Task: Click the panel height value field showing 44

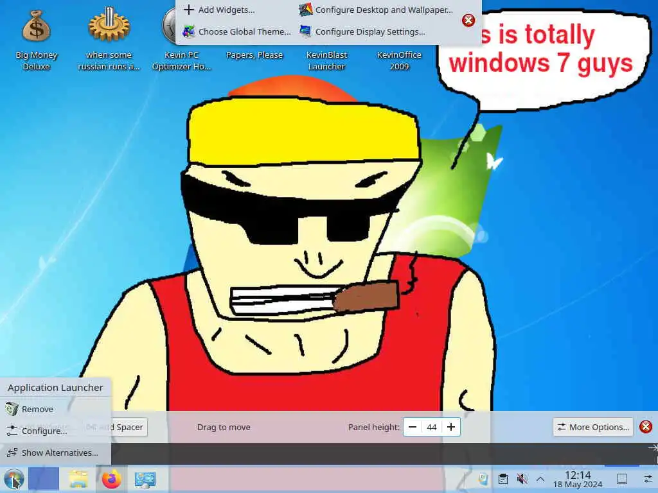Action: click(431, 427)
